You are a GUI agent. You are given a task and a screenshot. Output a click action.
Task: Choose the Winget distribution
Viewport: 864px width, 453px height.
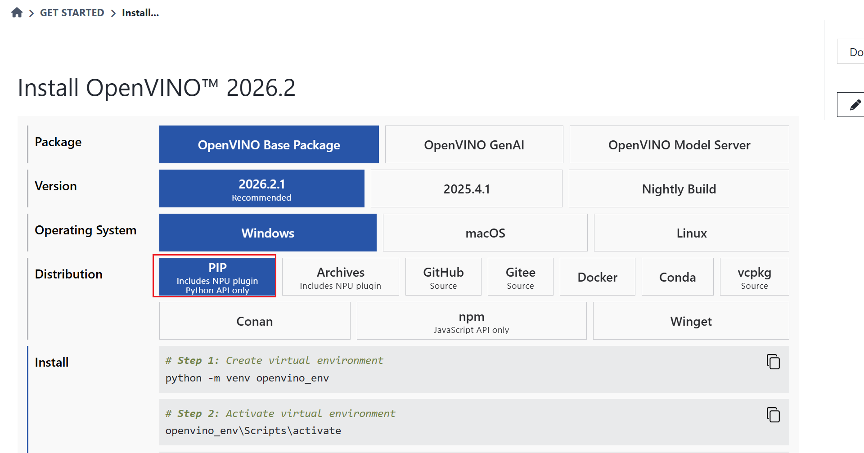pyautogui.click(x=691, y=321)
